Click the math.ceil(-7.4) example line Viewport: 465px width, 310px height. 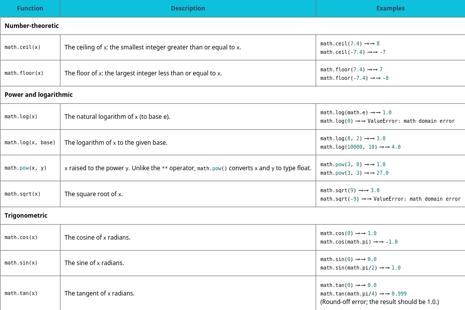(353, 52)
